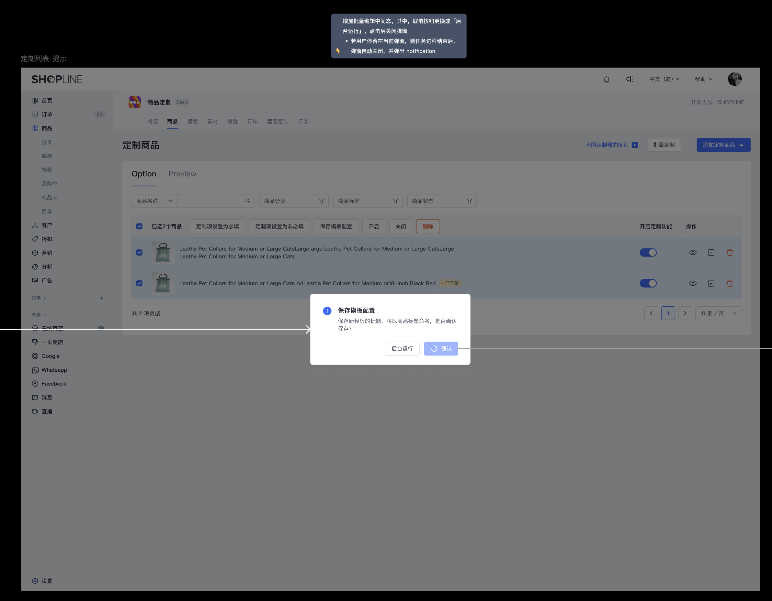Viewport: 772px width, 601px height.
Task: Click the eye icon beside 在线商店
Action: coord(101,328)
